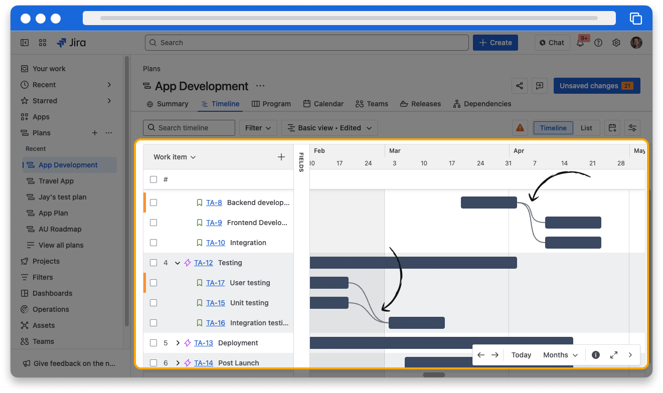
Task: Tick the checkbox for TA-13 Deployment row
Action: (x=153, y=343)
